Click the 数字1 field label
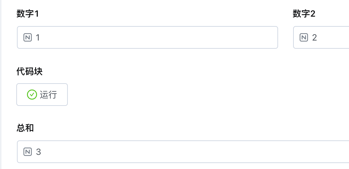Image resolution: width=349 pixels, height=169 pixels. click(28, 14)
